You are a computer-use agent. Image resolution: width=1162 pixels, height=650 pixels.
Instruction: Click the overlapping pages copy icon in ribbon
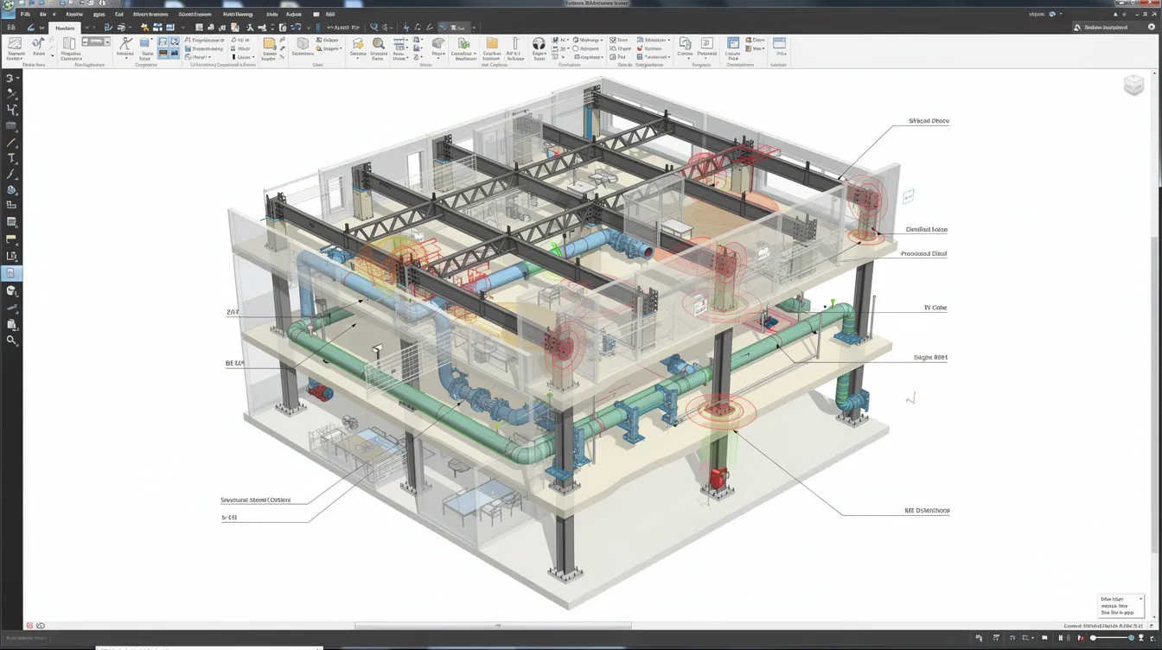[x=685, y=44]
